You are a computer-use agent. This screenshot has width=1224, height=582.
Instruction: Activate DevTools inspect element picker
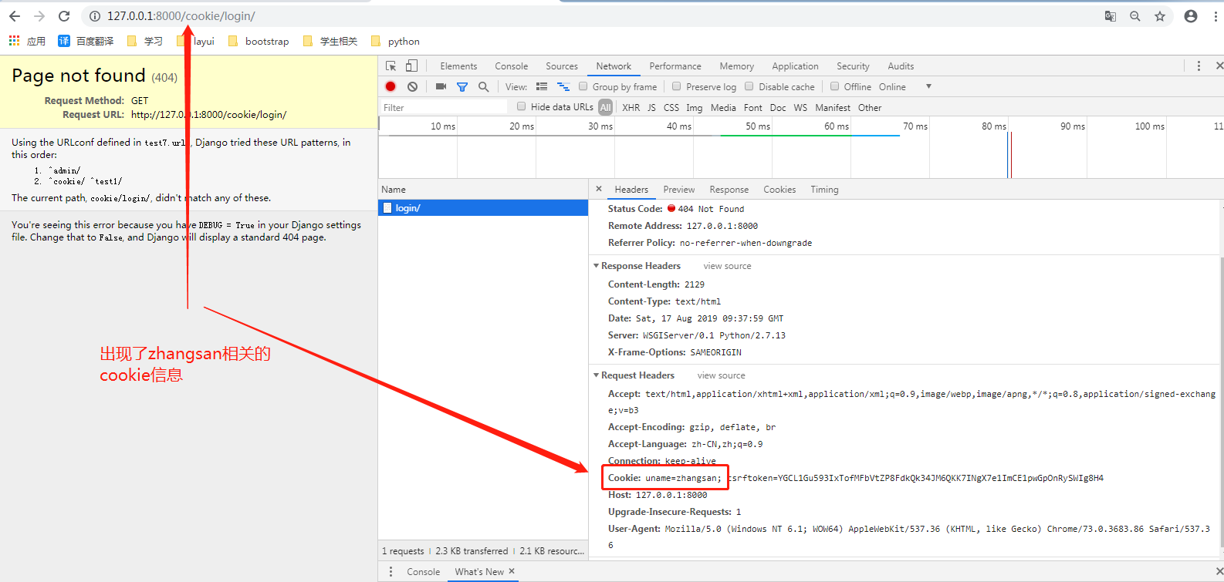tap(391, 66)
